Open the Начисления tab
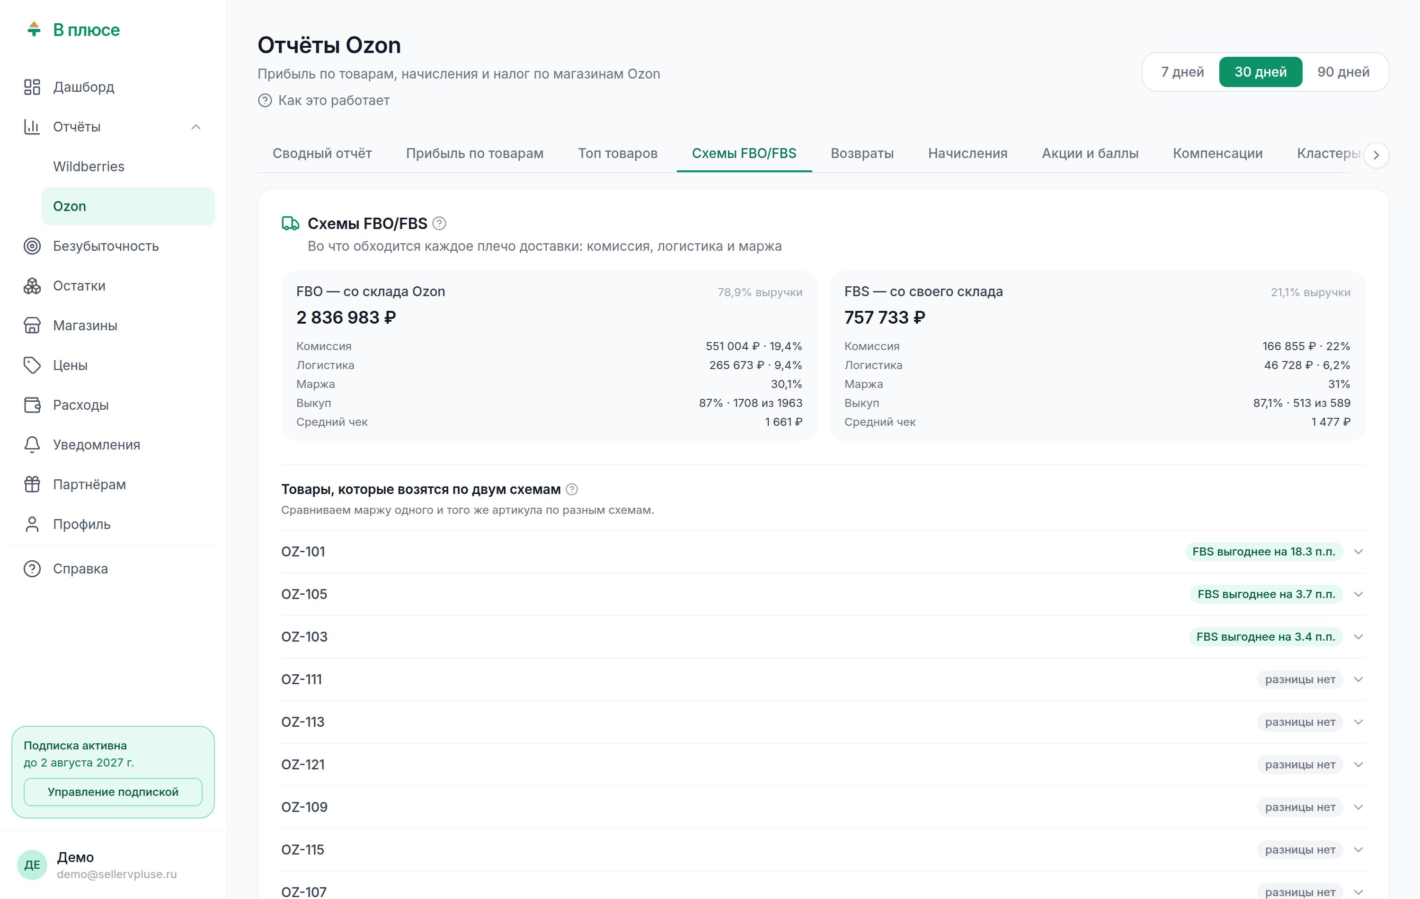 967,154
